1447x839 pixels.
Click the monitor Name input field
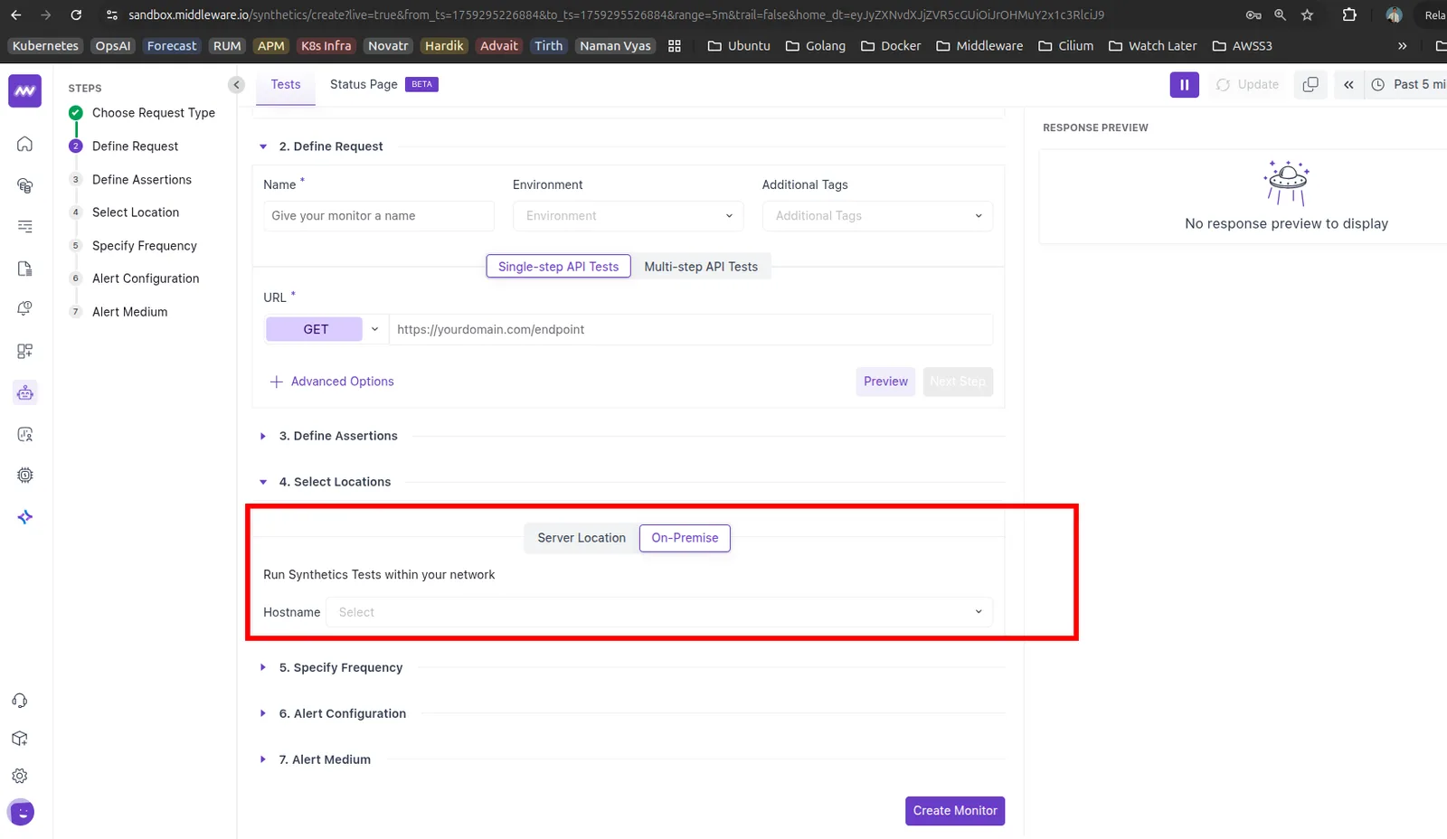(379, 216)
